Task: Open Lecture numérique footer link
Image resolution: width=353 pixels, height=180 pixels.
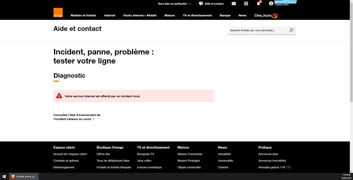Action: click(149, 167)
